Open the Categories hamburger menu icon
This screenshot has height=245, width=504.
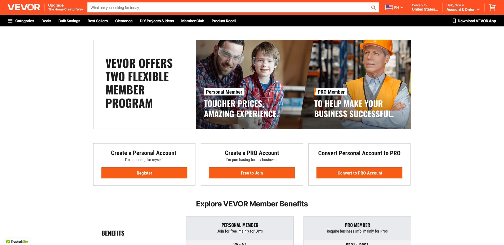(10, 21)
